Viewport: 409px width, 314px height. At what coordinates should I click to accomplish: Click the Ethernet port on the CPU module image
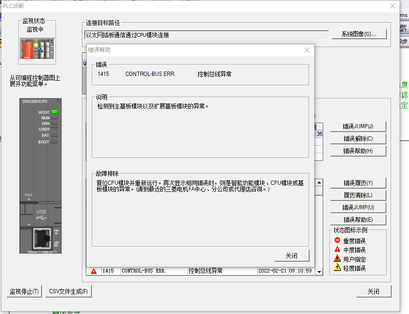(x=41, y=240)
